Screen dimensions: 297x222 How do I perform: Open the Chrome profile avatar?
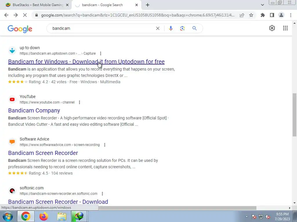281,15
